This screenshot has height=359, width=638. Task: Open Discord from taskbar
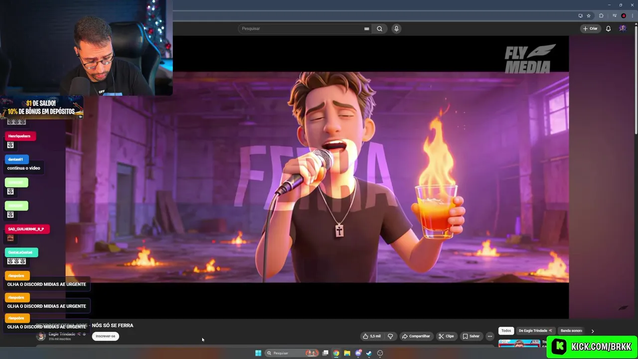[358, 353]
